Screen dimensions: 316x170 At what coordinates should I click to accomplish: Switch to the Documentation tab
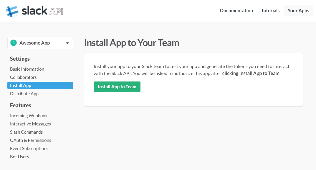pos(236,11)
